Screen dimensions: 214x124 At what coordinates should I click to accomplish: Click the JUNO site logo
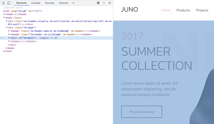point(129,10)
